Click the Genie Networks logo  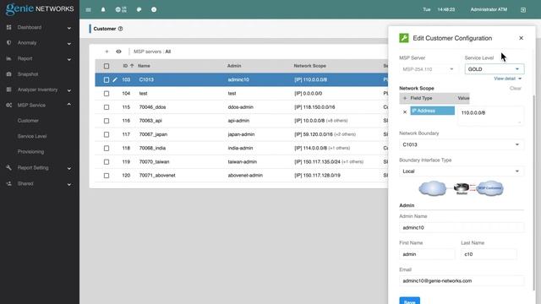[x=40, y=9]
